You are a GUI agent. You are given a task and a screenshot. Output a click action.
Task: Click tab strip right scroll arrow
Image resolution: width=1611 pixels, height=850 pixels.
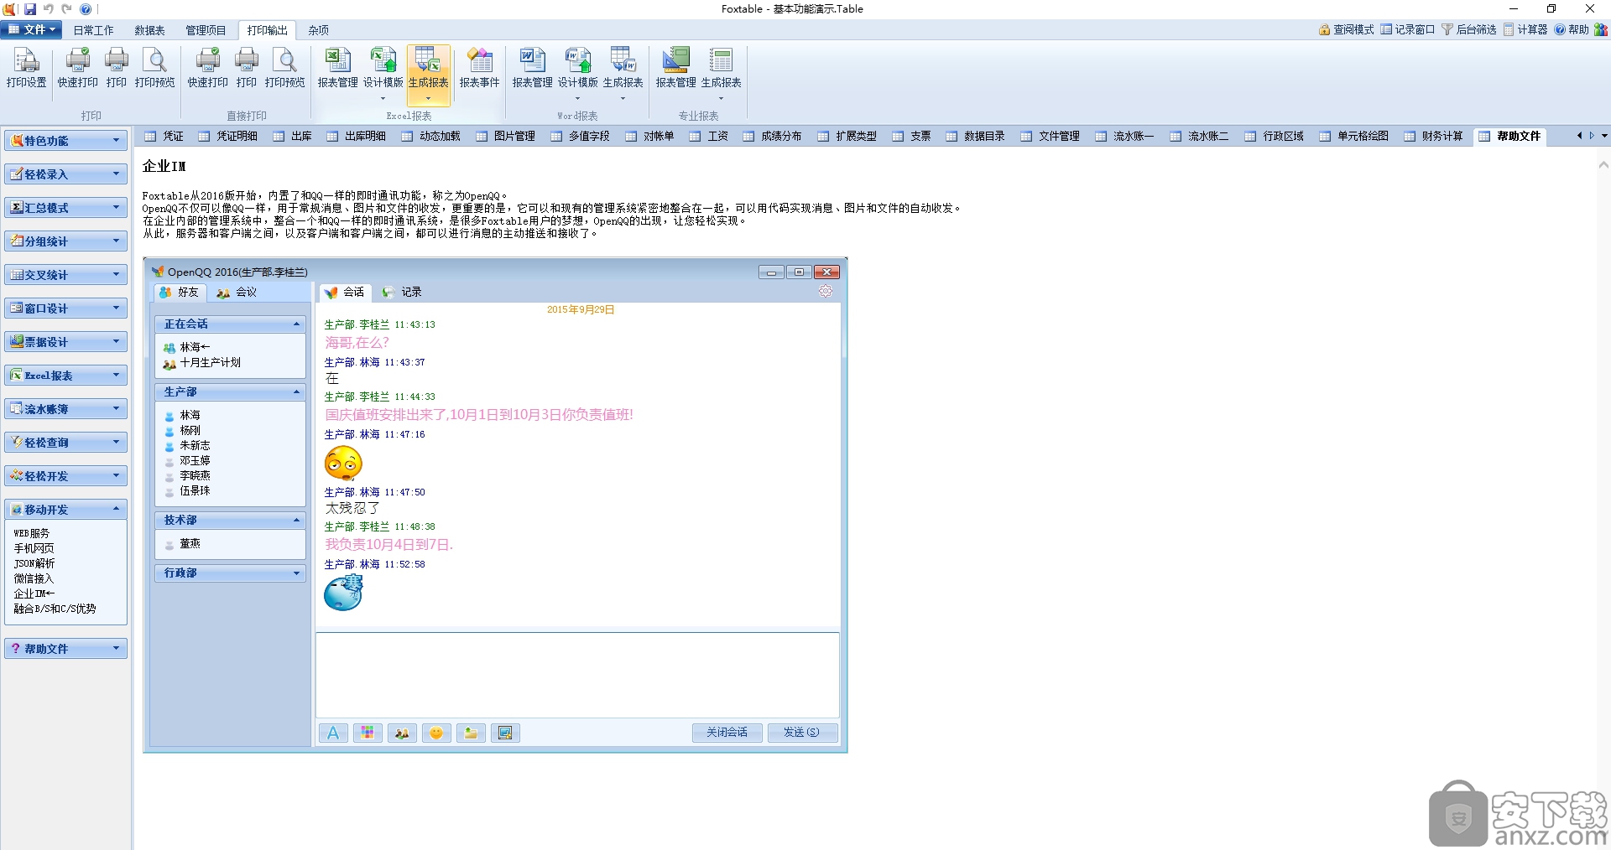(1592, 136)
